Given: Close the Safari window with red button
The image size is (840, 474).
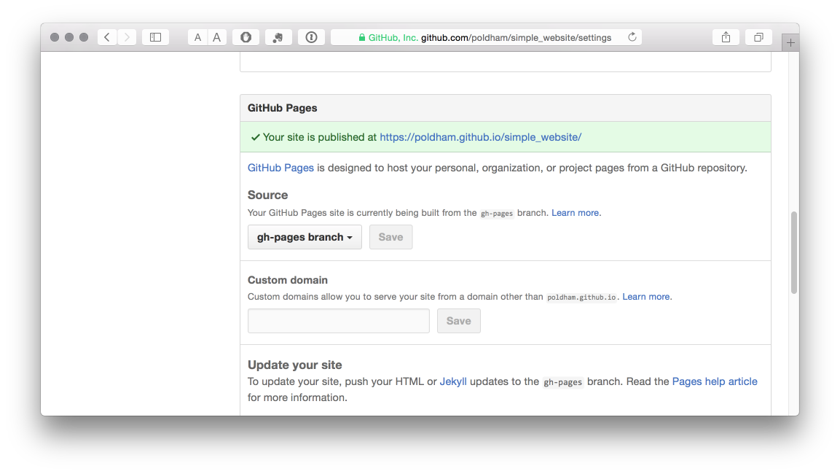Looking at the screenshot, I should tap(55, 37).
